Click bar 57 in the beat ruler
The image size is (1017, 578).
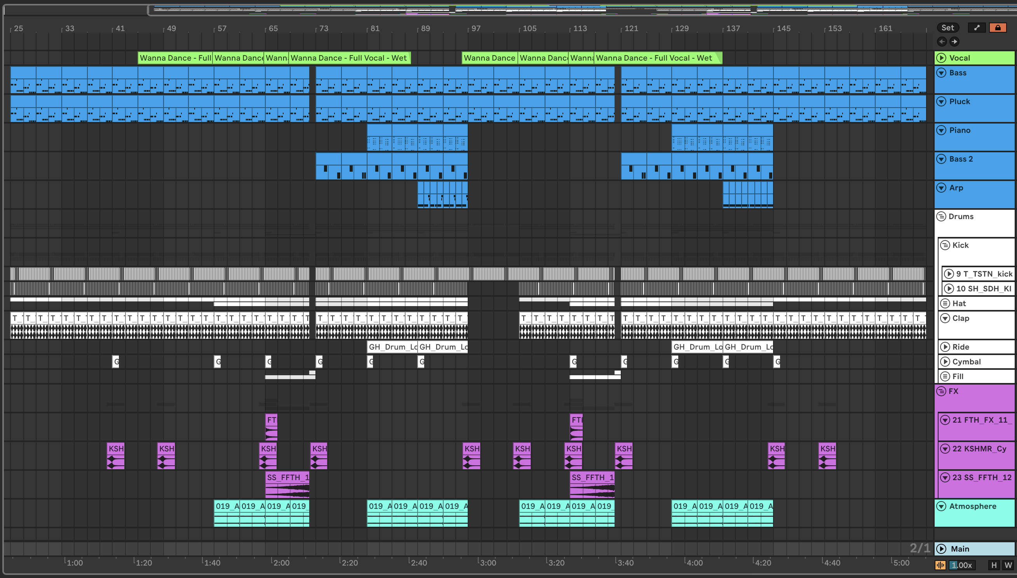222,28
